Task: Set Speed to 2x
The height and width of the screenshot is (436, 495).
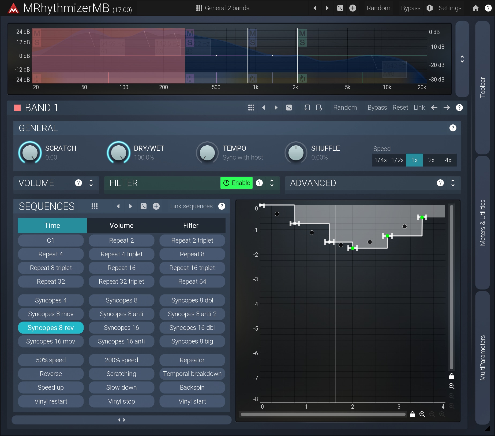Action: pyautogui.click(x=431, y=160)
